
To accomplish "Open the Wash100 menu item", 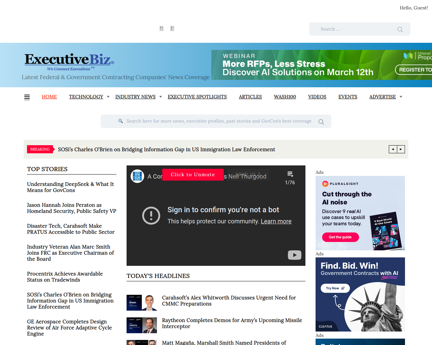I will pos(285,97).
